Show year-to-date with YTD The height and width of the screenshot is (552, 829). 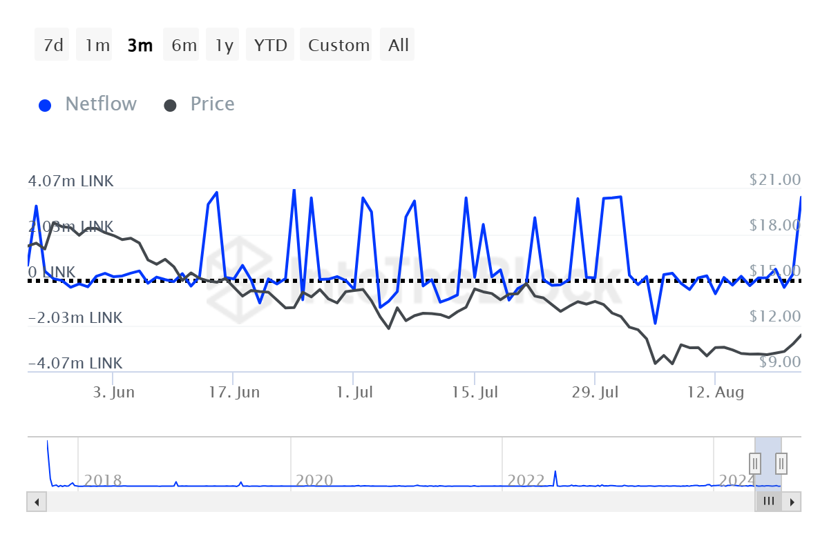coord(270,46)
